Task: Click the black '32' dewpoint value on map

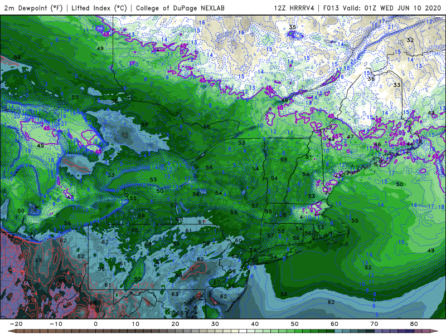Action: (410, 40)
